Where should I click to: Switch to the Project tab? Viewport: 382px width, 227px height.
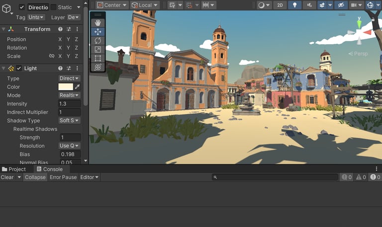tap(14, 169)
